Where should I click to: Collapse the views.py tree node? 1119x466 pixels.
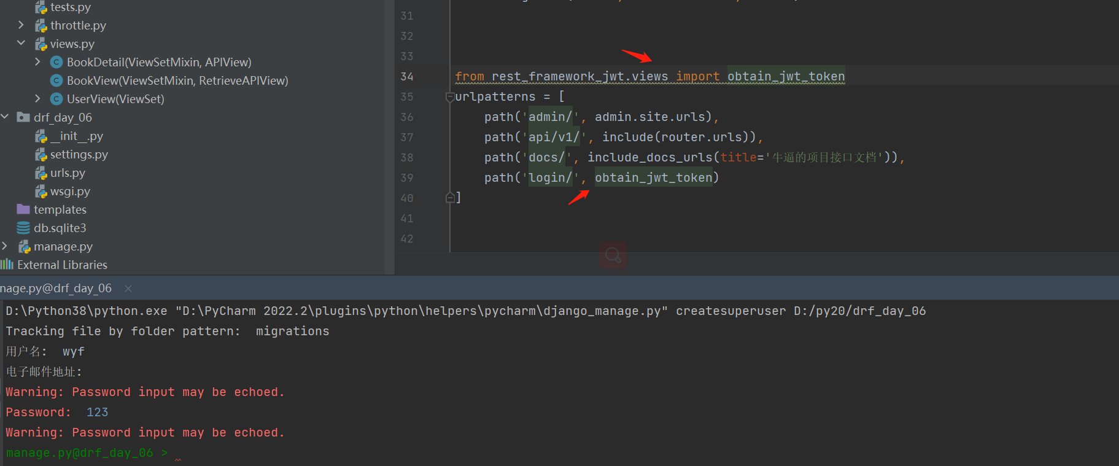click(x=21, y=43)
